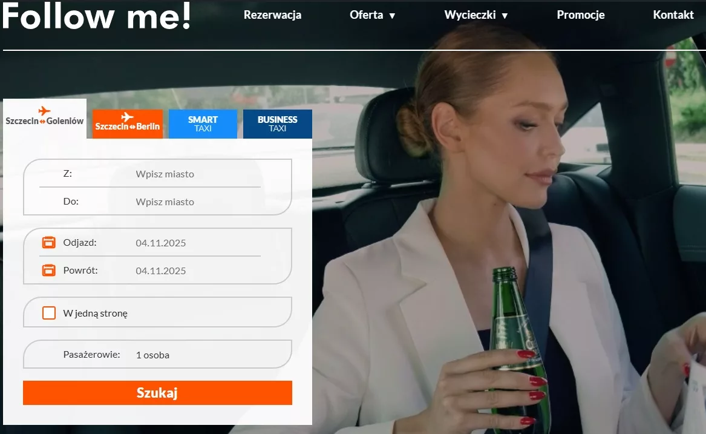Open the Follow me! homepage logo

(x=97, y=17)
